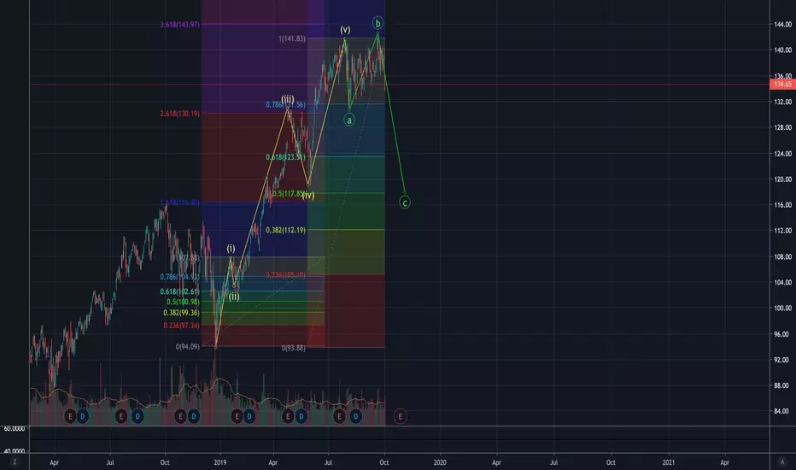
Task: Select the circled wave label c
Action: pyautogui.click(x=405, y=203)
